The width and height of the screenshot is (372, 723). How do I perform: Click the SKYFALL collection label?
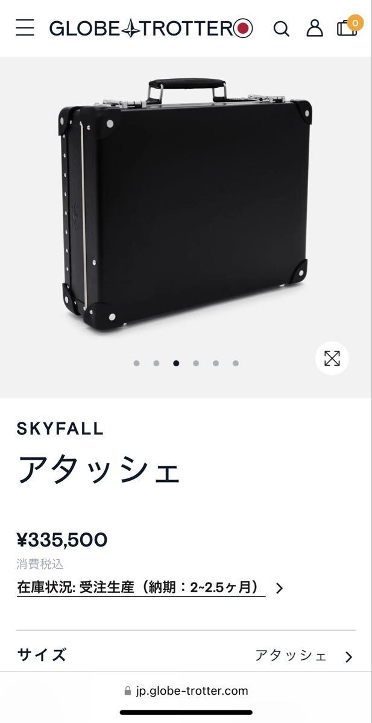tap(60, 429)
